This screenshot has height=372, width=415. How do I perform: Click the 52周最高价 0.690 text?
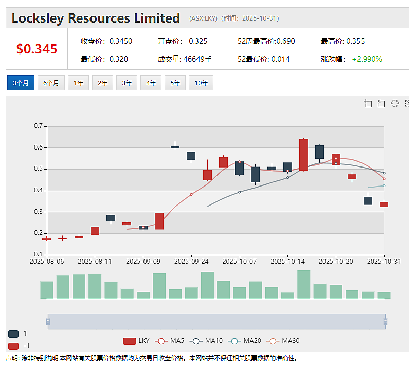[x=266, y=41]
